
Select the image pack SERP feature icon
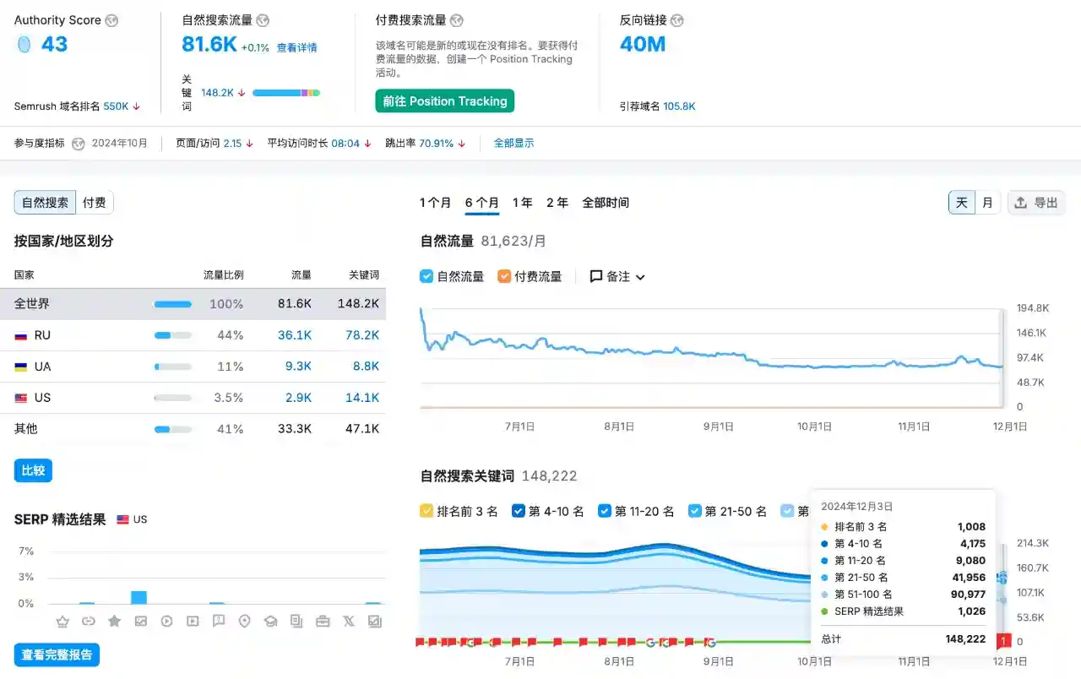click(140, 621)
